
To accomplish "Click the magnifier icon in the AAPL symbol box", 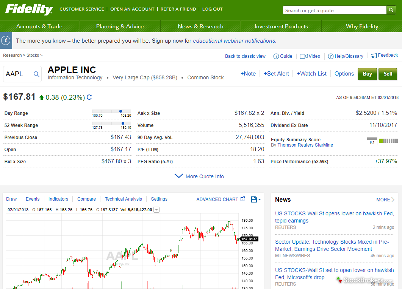I will [36, 74].
